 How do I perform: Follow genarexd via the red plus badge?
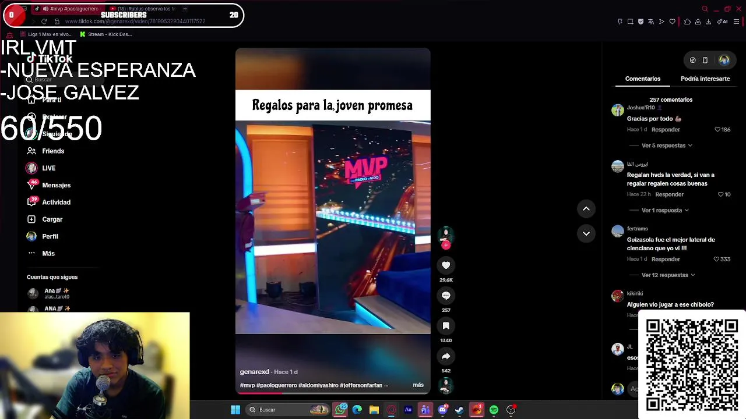446,246
